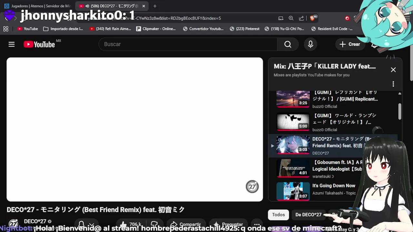Close the DECO*27 YouTube browser tab
Screen dimensions: 413x232
click(x=144, y=6)
